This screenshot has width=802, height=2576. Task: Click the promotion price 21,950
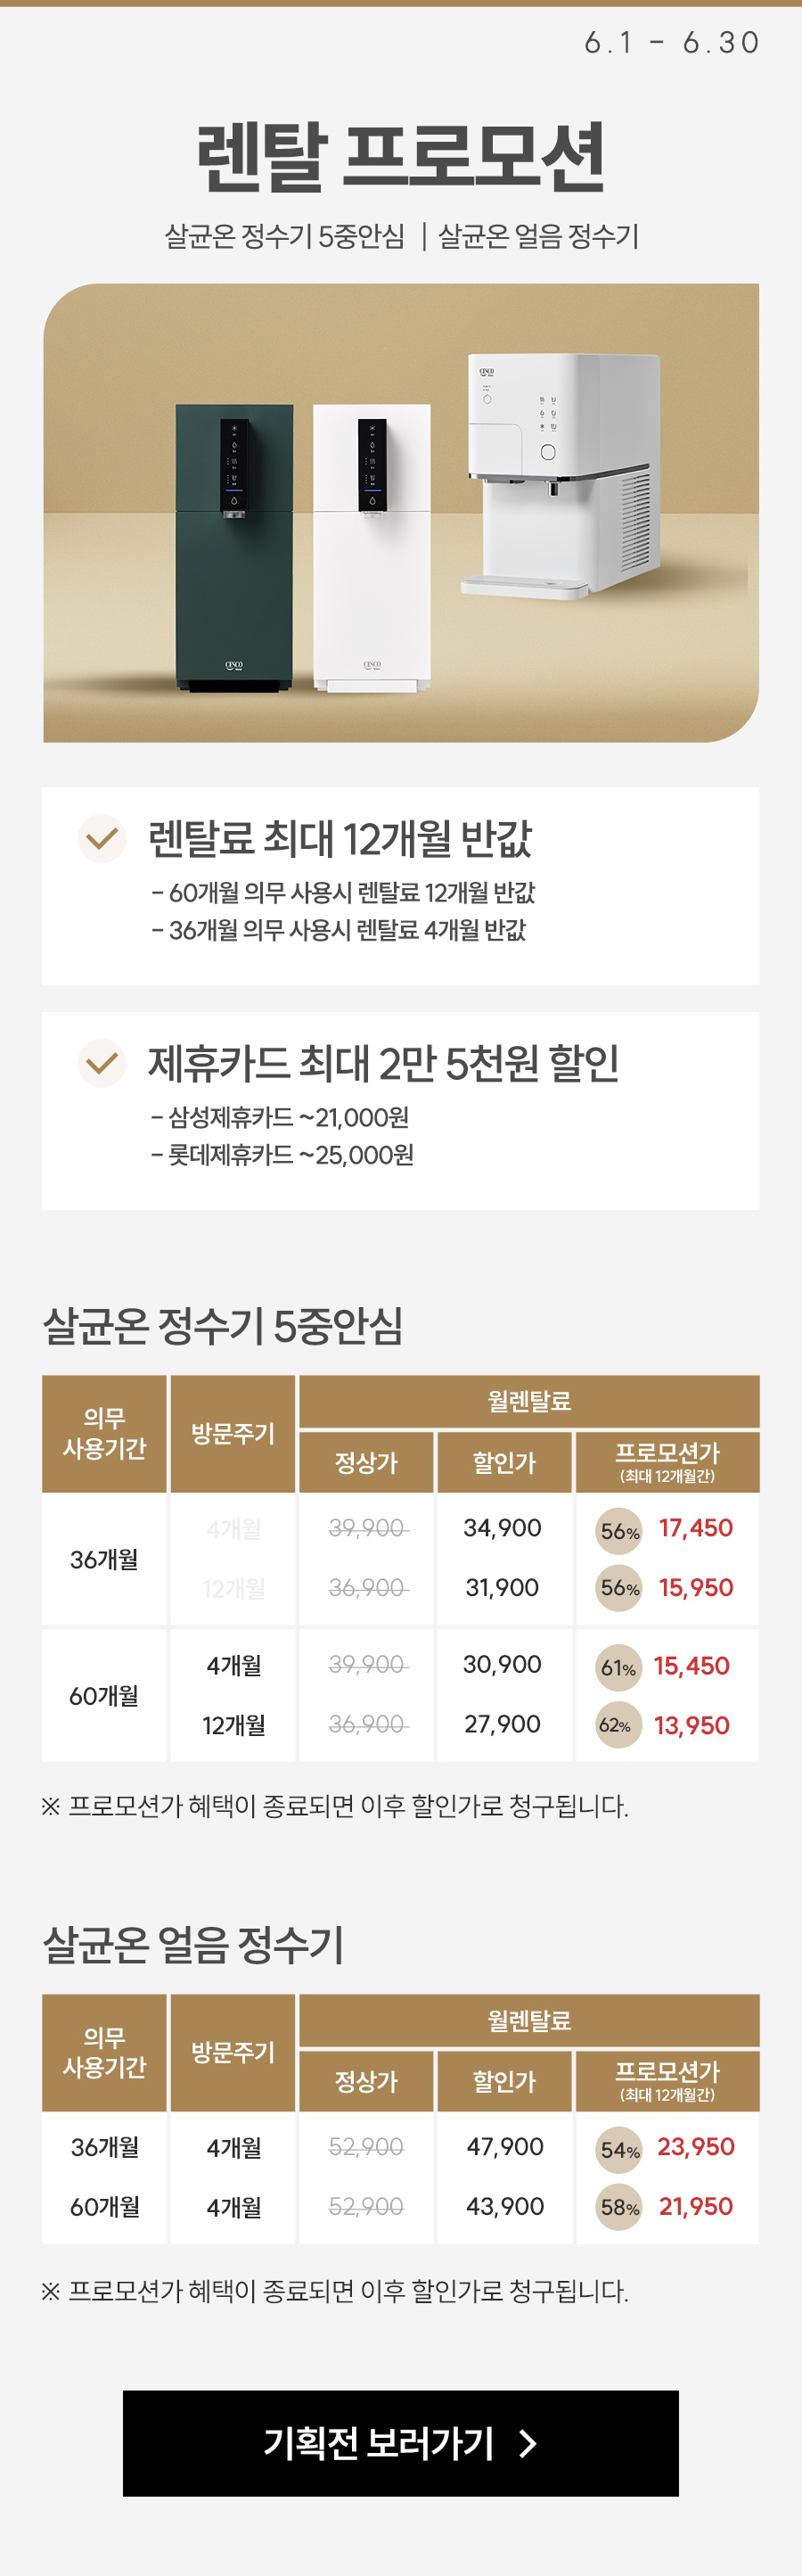(x=696, y=2207)
